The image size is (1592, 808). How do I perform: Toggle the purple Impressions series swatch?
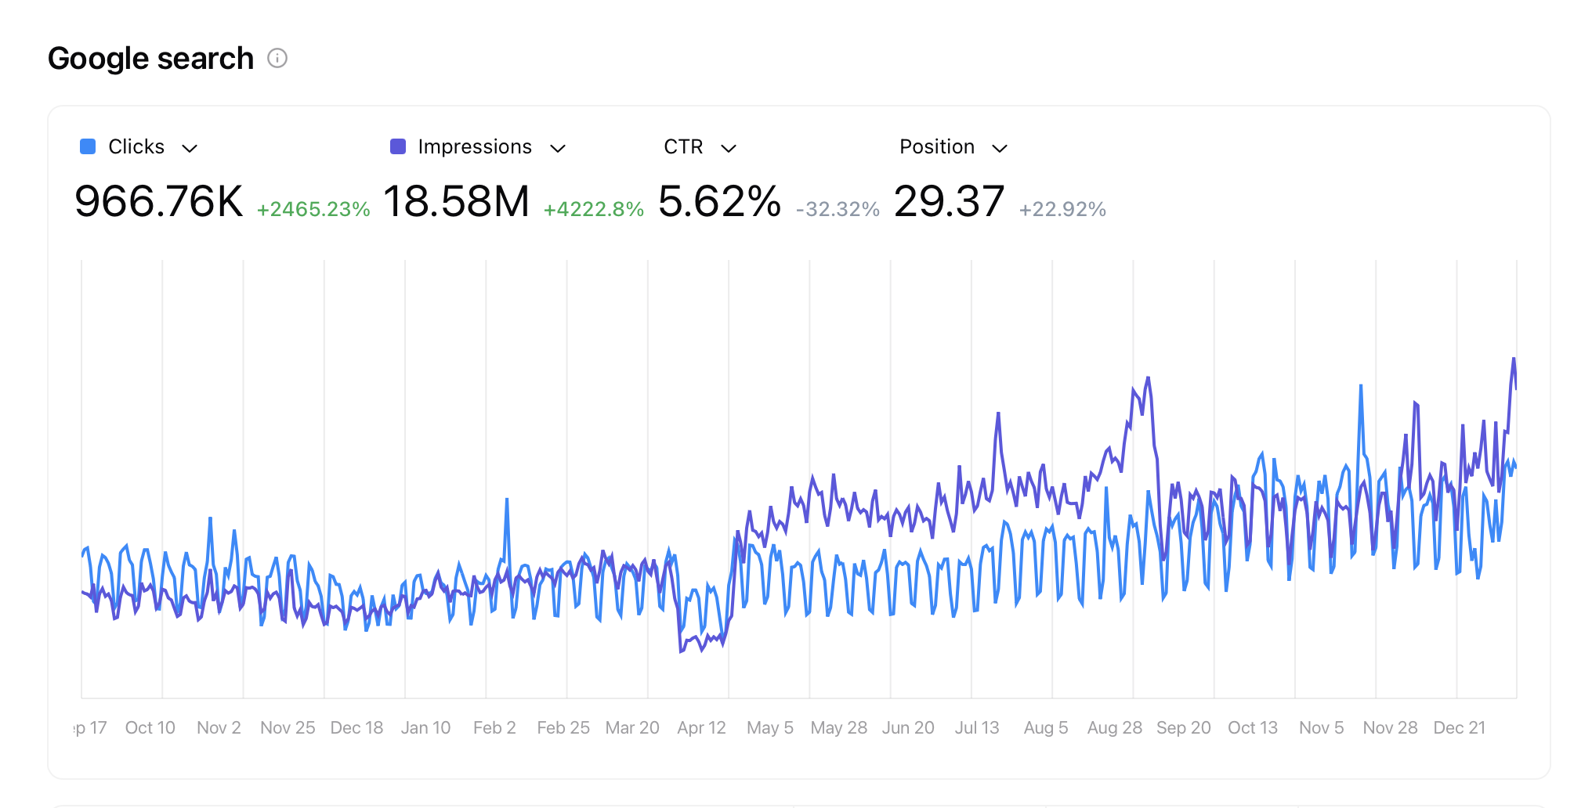pos(398,146)
